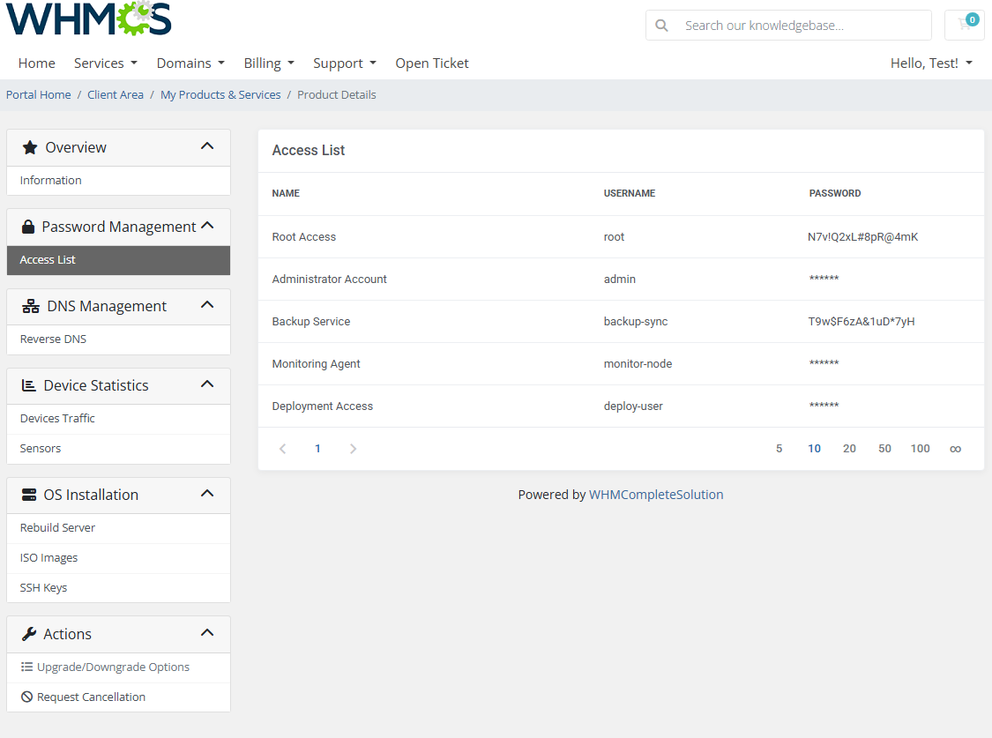The height and width of the screenshot is (738, 992).
Task: Reveal the Administrator Account masked password
Action: pyautogui.click(x=824, y=279)
